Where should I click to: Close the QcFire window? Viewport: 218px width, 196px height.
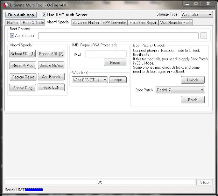[x=208, y=4]
